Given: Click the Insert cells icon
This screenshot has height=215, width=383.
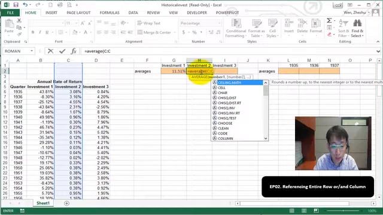Looking at the screenshot, I should point(288,24).
